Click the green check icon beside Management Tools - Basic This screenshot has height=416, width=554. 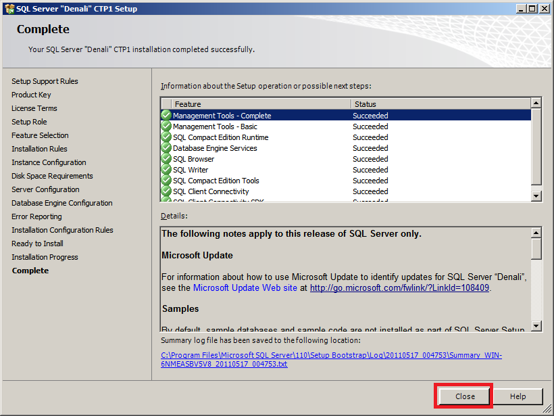(166, 126)
